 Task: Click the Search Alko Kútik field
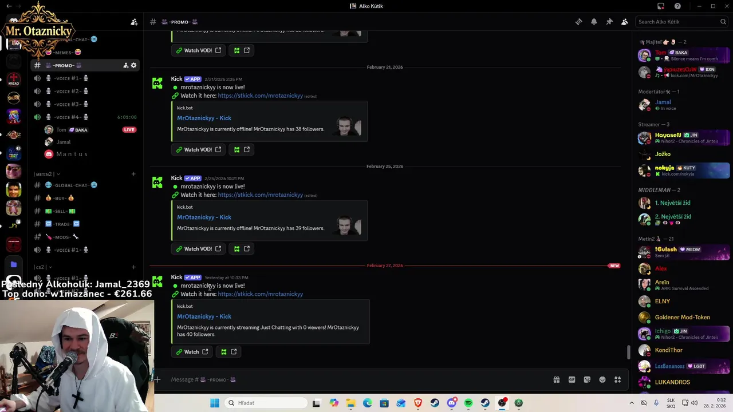682,22
